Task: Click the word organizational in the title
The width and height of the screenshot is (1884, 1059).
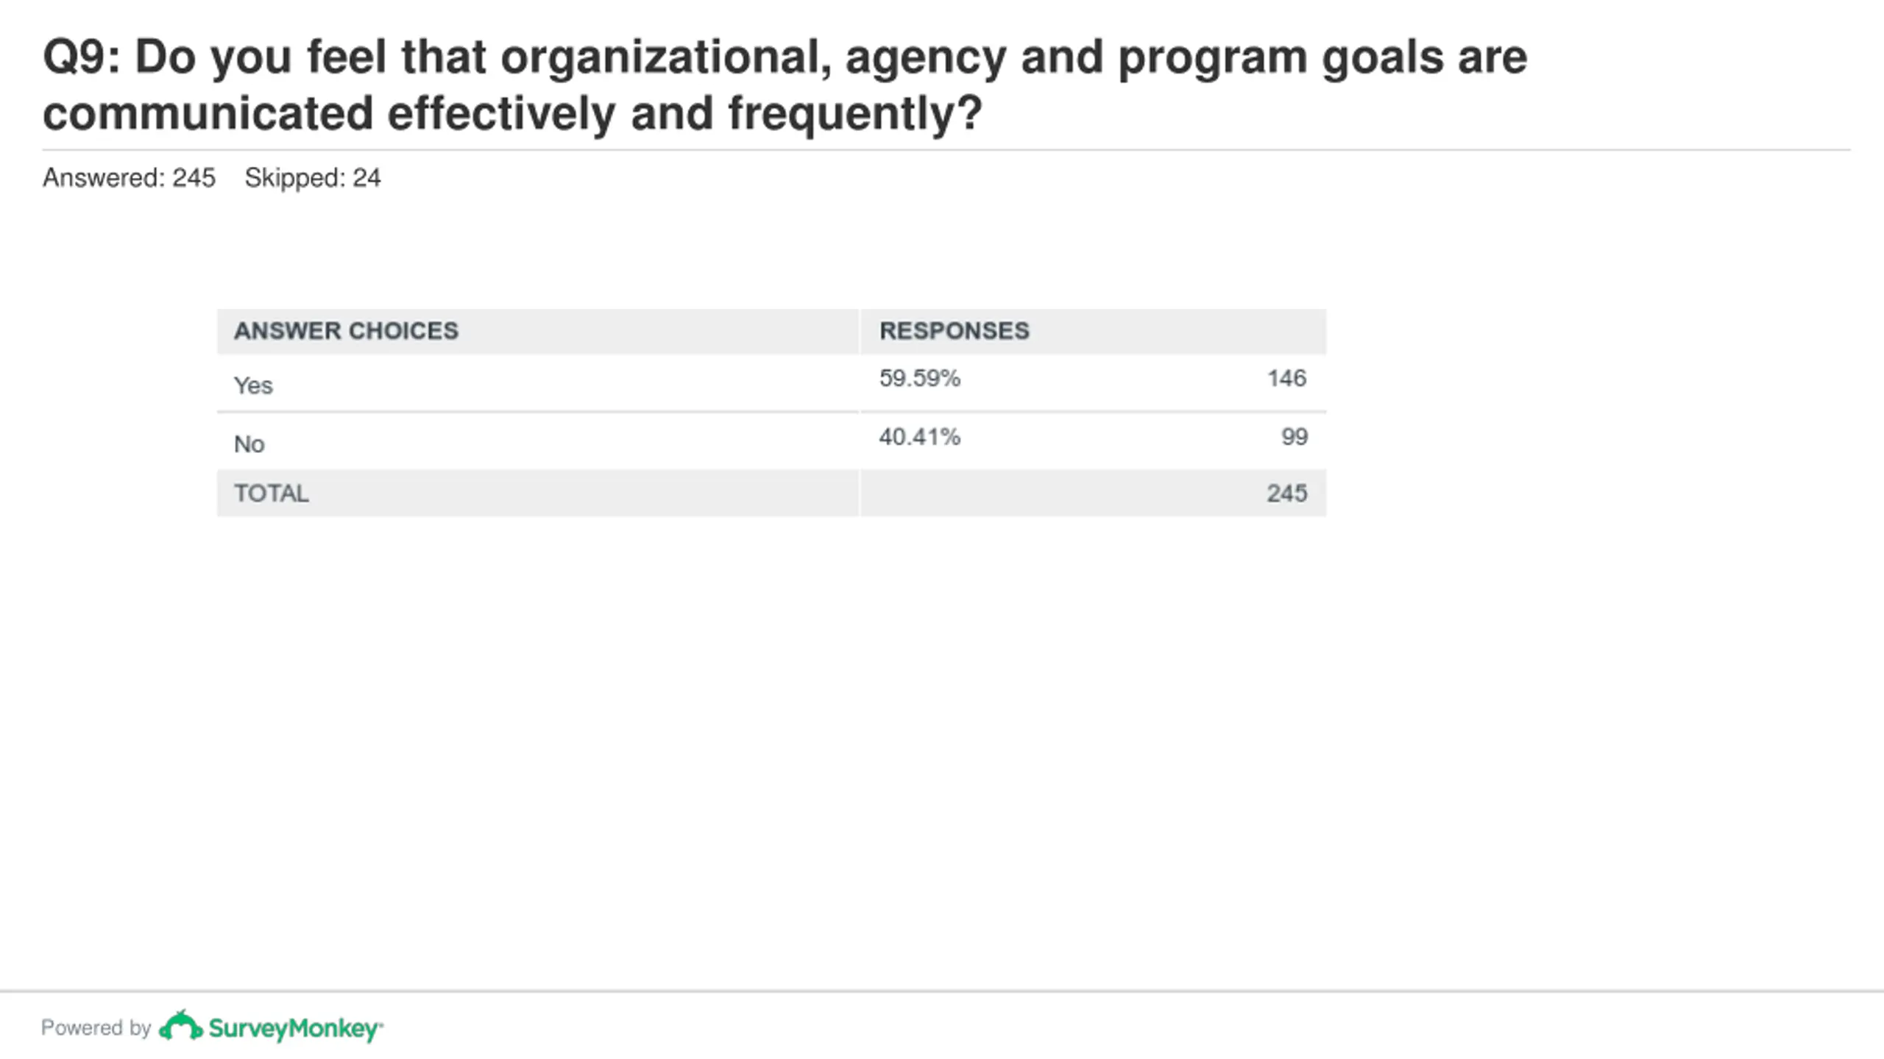Action: click(666, 57)
